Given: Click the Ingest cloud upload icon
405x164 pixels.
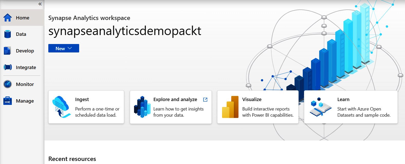Looking at the screenshot, I should pos(61,107).
